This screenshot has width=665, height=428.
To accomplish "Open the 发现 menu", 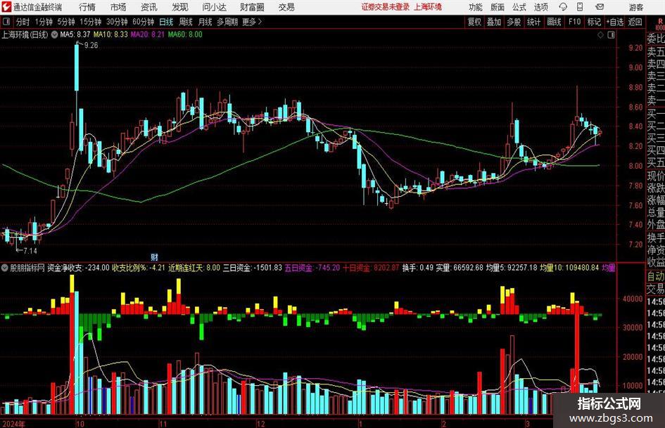I will click(180, 7).
